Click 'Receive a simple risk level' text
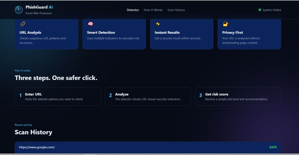The width and height of the screenshot is (299, 155). 236,99
